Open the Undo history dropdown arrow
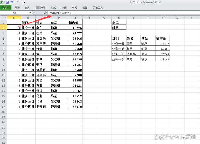The width and height of the screenshot is (200, 144). coord(15,2)
